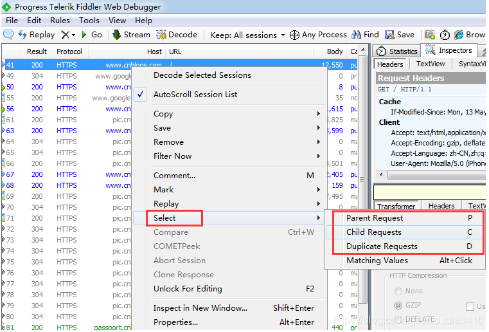The image size is (489, 332).
Task: Expand the Save submenu in context menu
Action: pyautogui.click(x=230, y=128)
